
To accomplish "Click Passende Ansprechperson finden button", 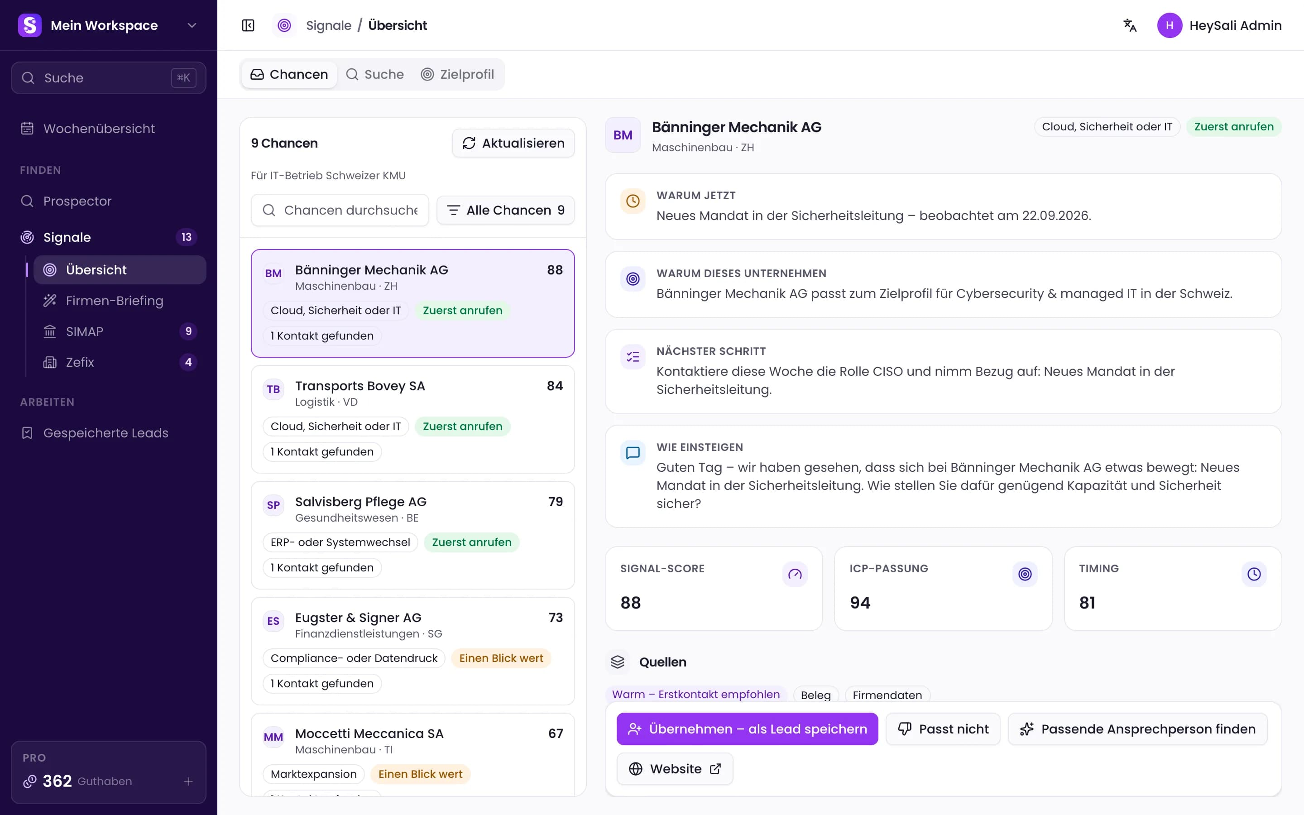I will tap(1137, 729).
